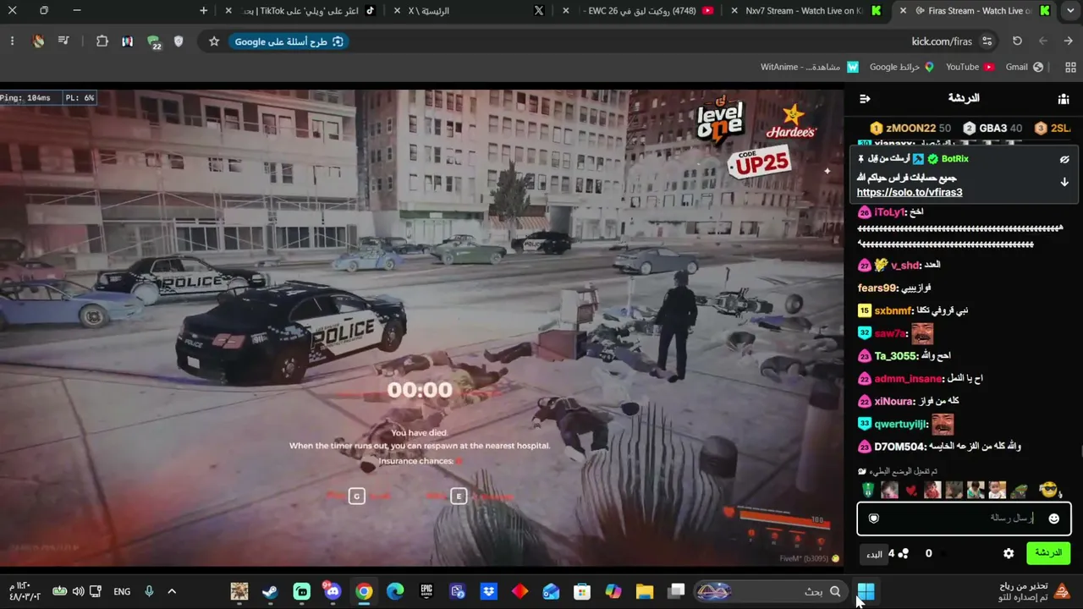The width and height of the screenshot is (1083, 609).
Task: Open Discord from the taskbar
Action: coord(333,591)
